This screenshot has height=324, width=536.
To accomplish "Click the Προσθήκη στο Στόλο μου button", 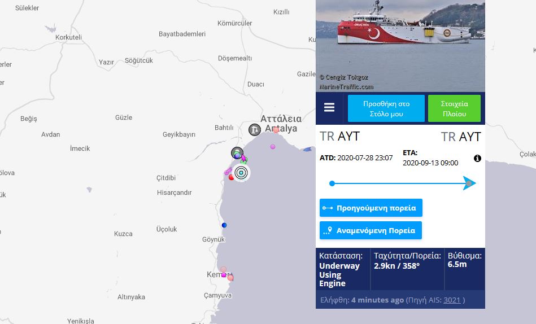I will (386, 109).
